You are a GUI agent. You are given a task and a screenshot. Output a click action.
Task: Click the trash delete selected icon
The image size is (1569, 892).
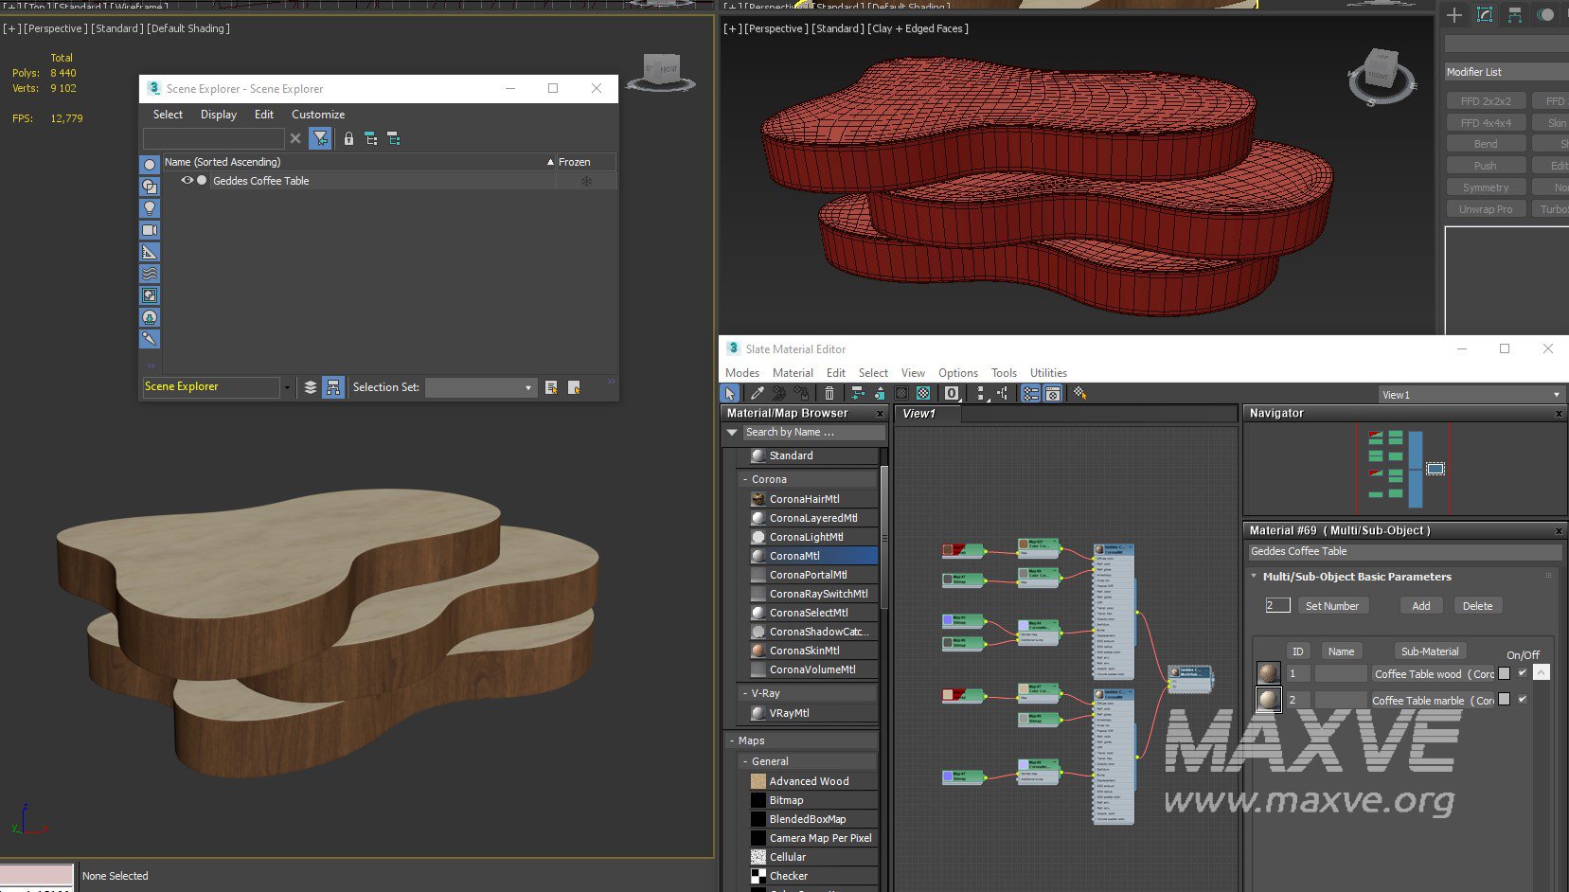click(829, 394)
